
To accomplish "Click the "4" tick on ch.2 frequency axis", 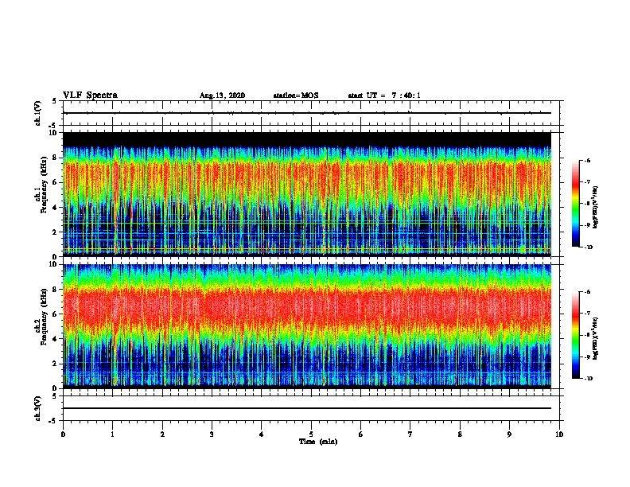I will [55, 339].
